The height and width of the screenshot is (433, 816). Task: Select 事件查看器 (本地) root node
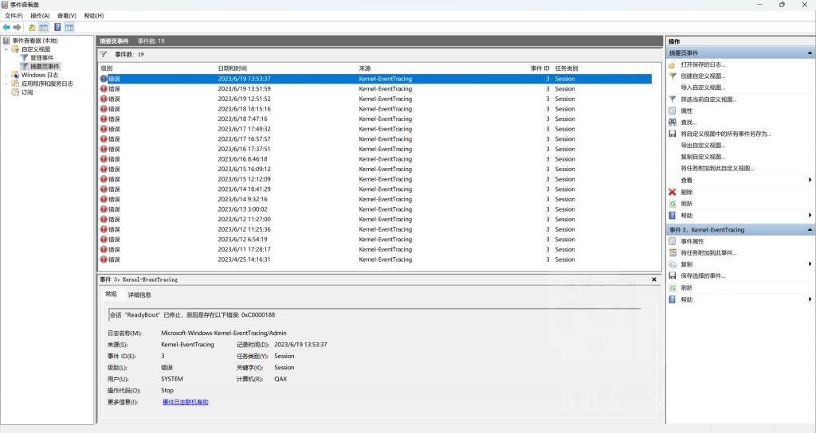pyautogui.click(x=35, y=41)
